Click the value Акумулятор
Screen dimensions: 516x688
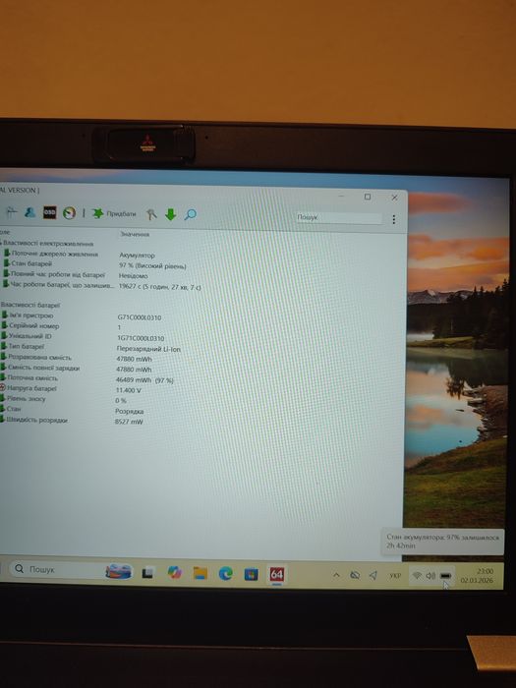pos(137,255)
